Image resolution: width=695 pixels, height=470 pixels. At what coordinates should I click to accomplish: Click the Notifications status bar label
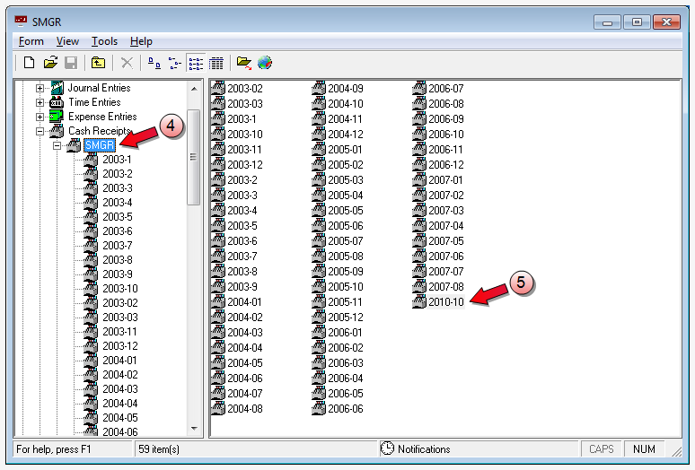coord(424,449)
